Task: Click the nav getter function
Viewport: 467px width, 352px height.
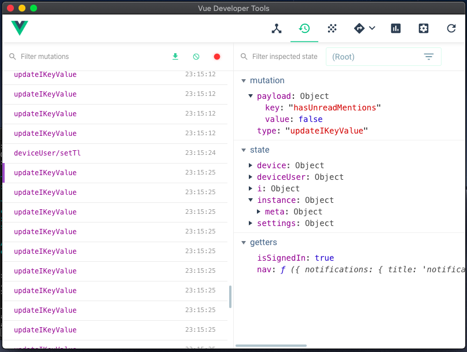Action: pyautogui.click(x=361, y=269)
